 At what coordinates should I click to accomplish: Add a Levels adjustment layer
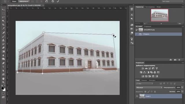[x=146, y=68]
